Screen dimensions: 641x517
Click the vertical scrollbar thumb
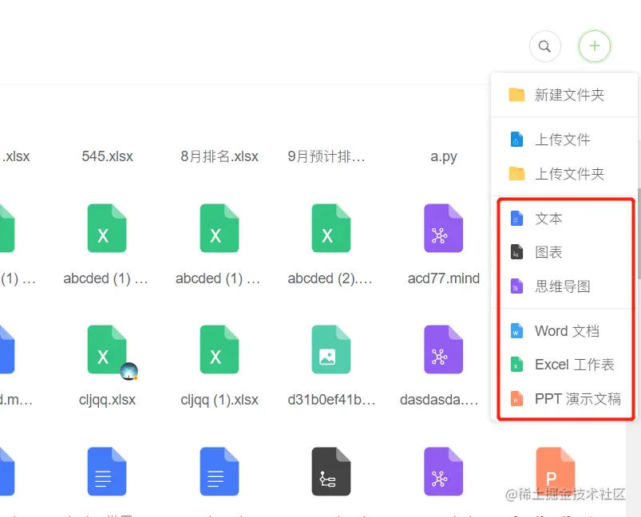click(639, 234)
